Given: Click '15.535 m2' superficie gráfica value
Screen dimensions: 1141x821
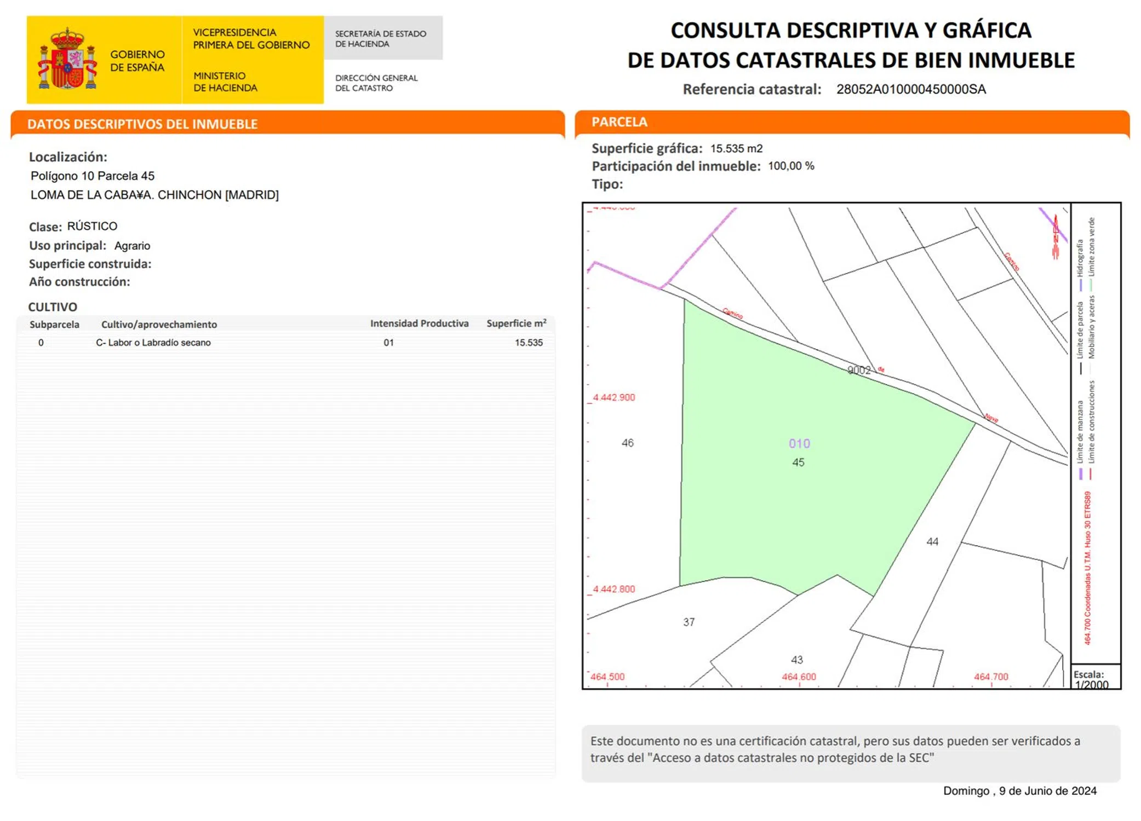Looking at the screenshot, I should coord(736,148).
